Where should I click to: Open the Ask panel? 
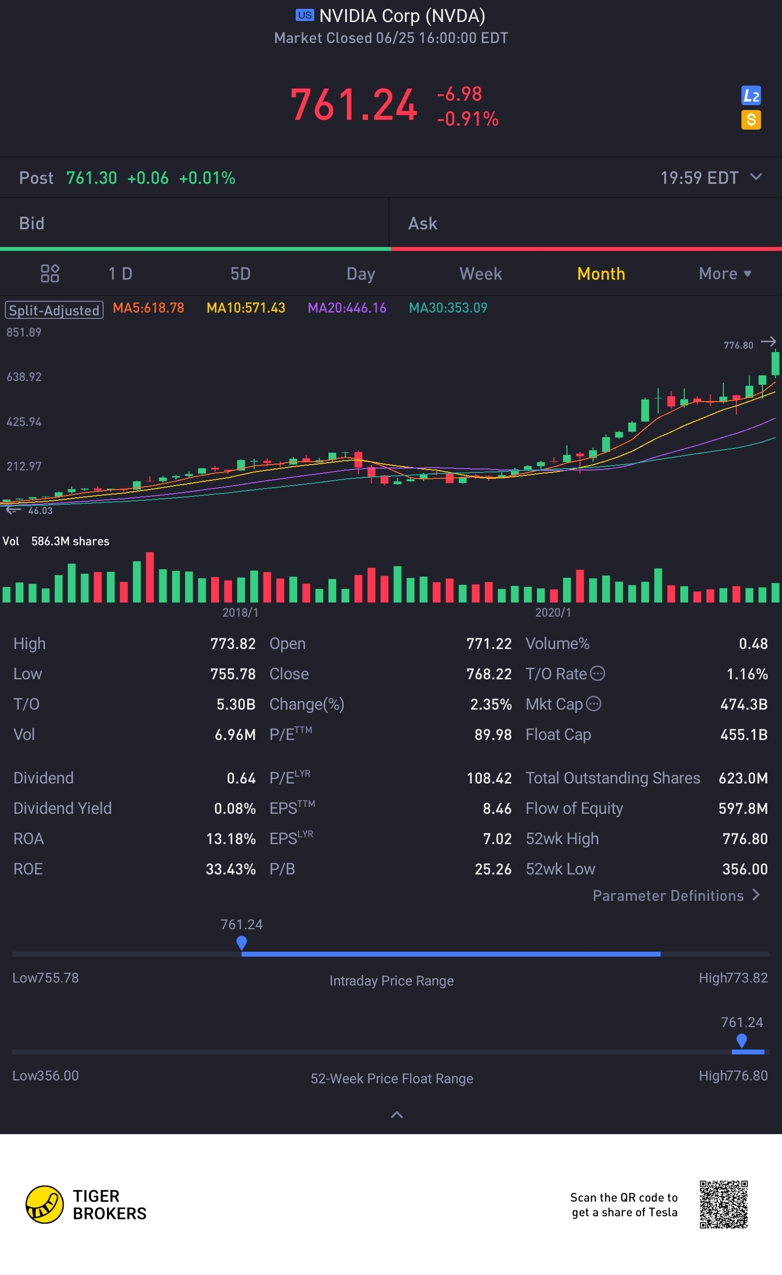pyautogui.click(x=586, y=223)
